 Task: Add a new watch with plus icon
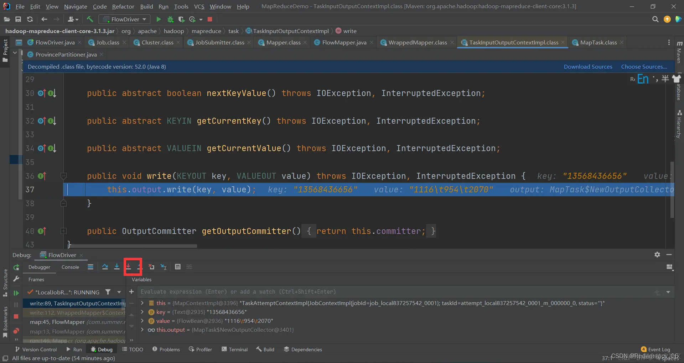(x=131, y=292)
